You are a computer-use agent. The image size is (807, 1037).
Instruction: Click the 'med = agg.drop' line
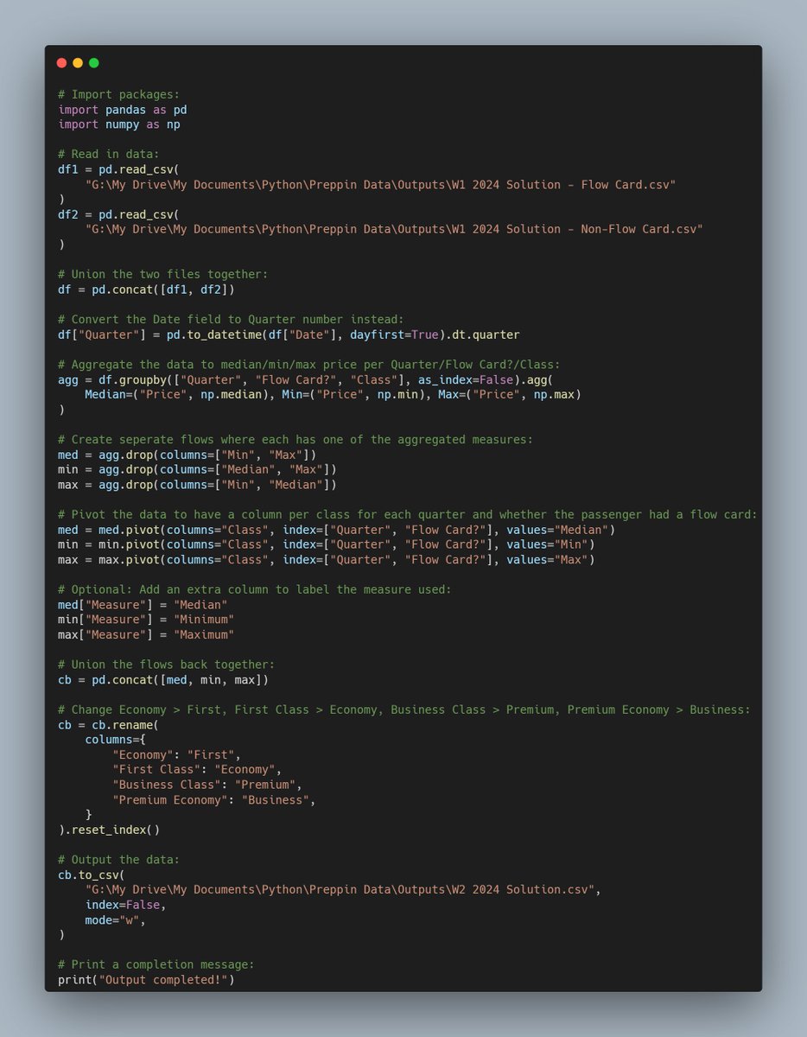[187, 455]
